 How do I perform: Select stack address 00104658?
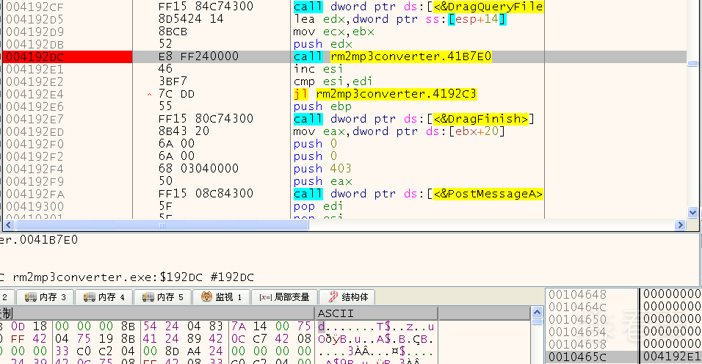coord(578,345)
